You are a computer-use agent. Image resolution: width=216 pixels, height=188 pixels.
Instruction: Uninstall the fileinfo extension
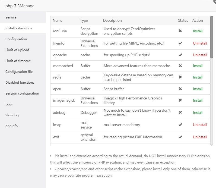click(x=200, y=43)
